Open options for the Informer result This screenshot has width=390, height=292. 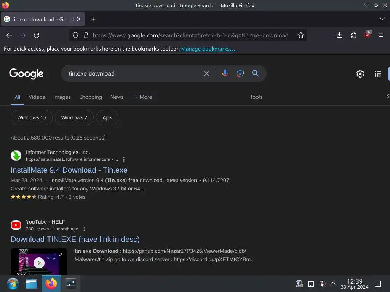click(x=124, y=159)
